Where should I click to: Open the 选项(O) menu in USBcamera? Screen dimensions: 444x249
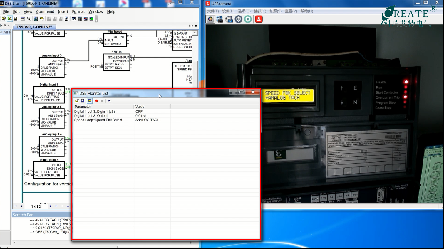tap(244, 11)
